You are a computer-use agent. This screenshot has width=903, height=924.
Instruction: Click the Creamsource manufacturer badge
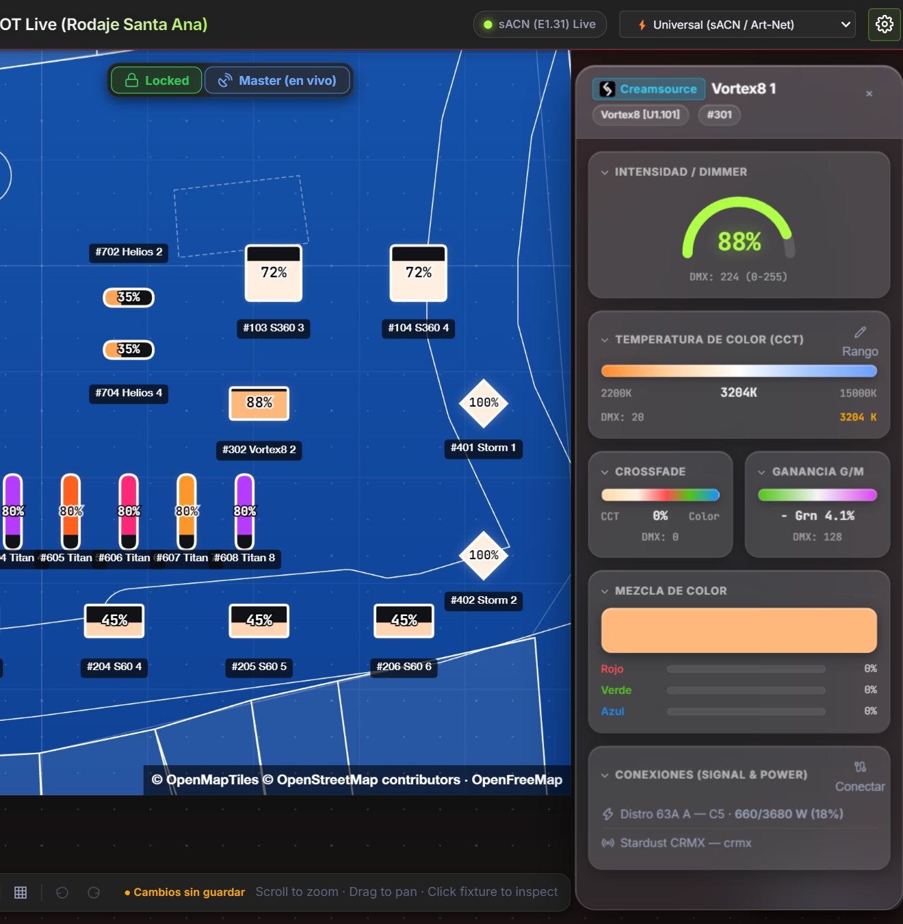click(x=649, y=89)
